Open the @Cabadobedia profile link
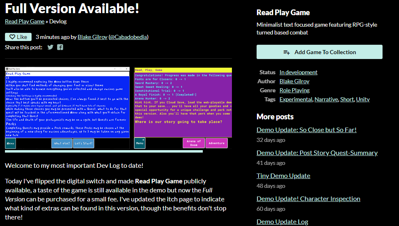This screenshot has height=226, width=399. point(128,37)
